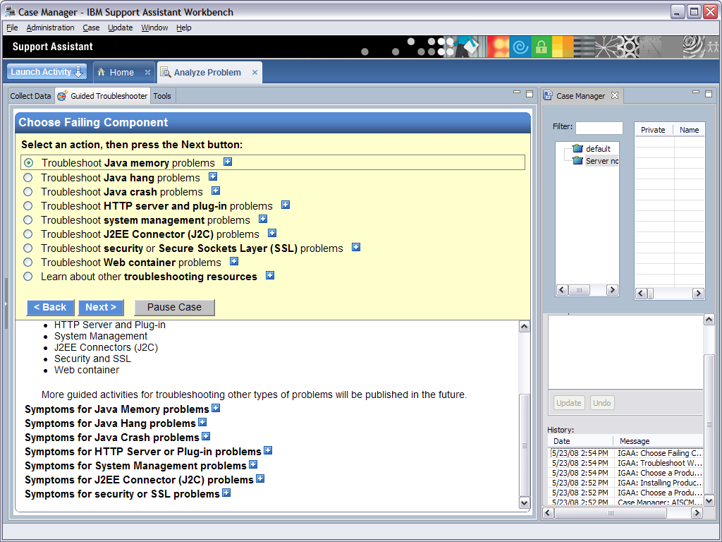Screen dimensions: 722x542
Task: Expand details for other troubleshooting resources option
Action: 270,276
